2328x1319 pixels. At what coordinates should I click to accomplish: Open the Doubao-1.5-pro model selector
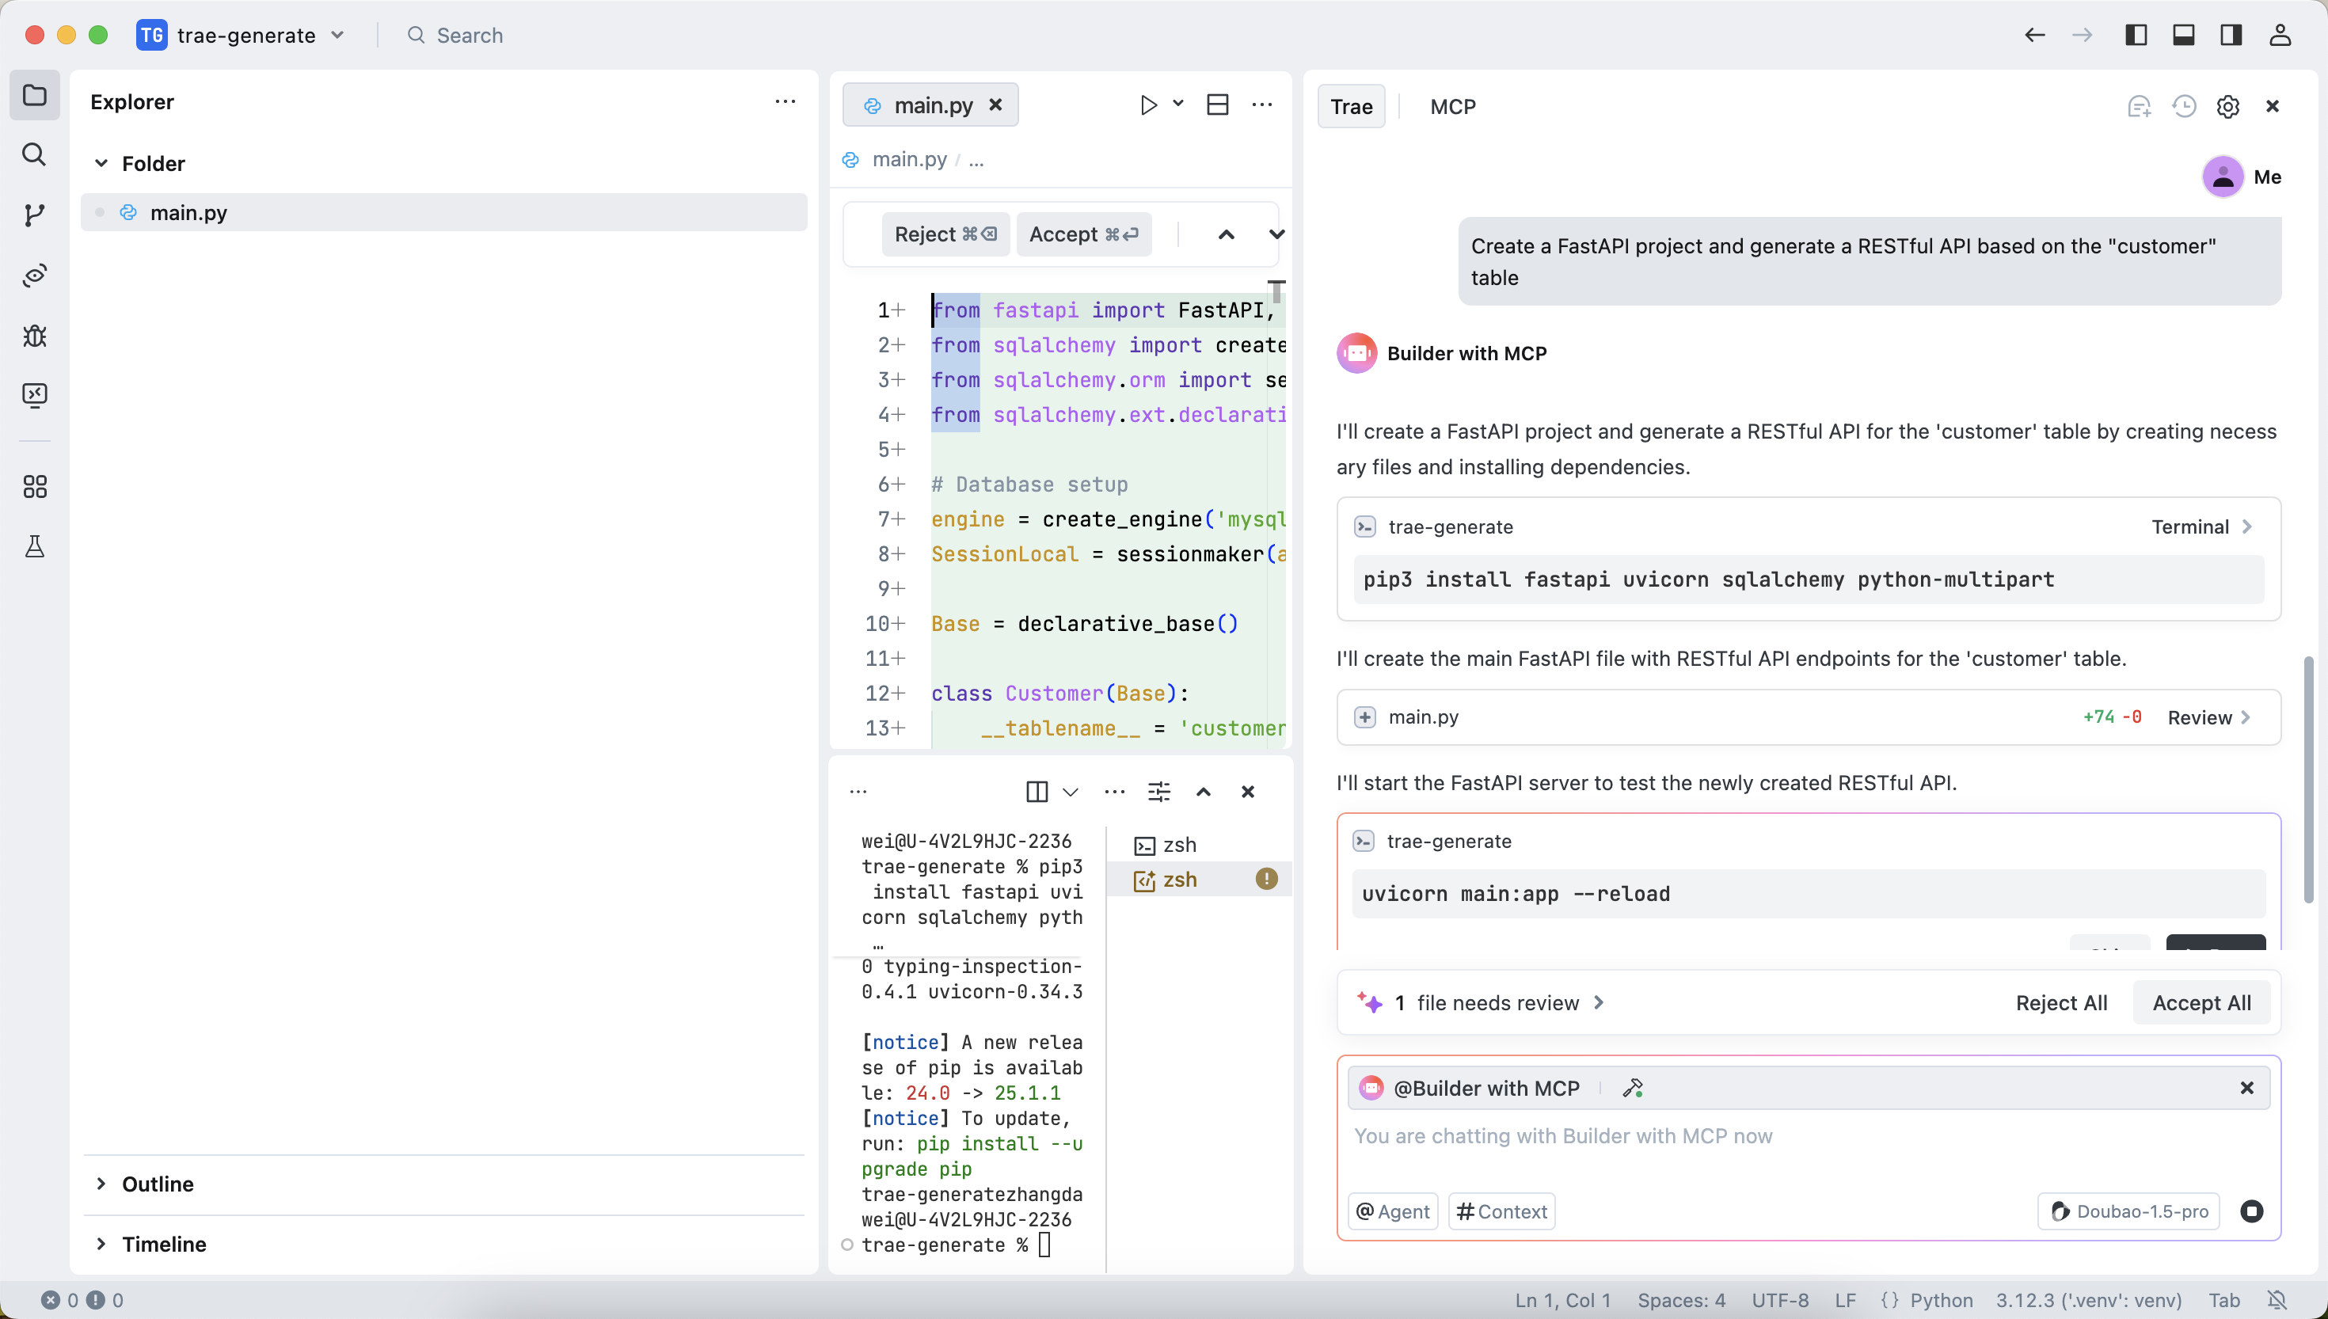point(2128,1211)
